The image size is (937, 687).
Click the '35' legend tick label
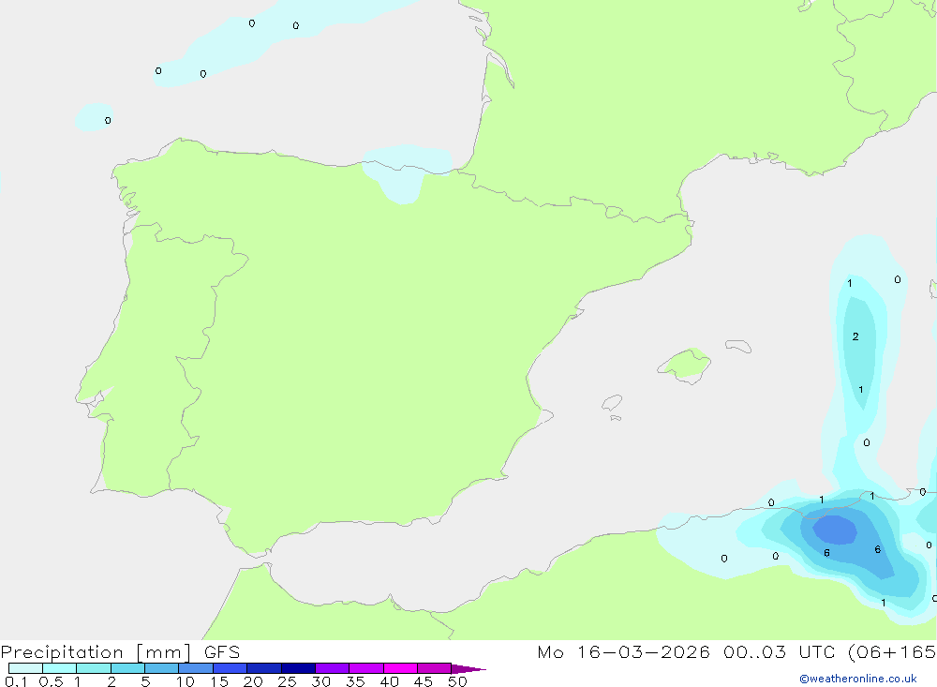[x=355, y=681]
